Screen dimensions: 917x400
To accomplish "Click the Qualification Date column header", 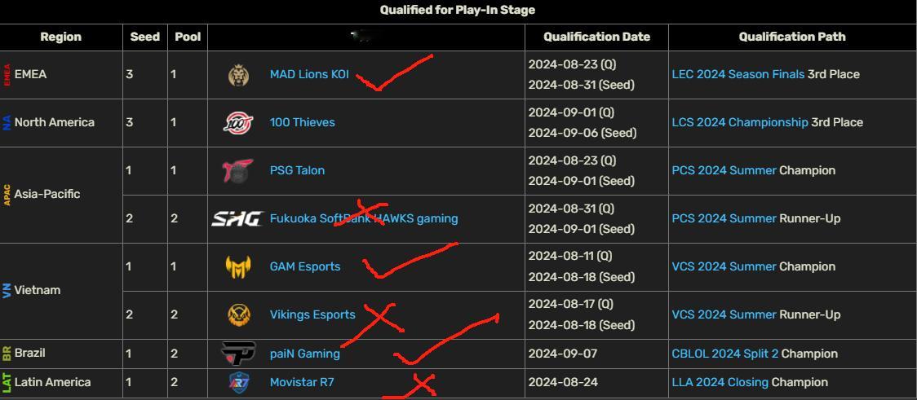I will pos(596,37).
